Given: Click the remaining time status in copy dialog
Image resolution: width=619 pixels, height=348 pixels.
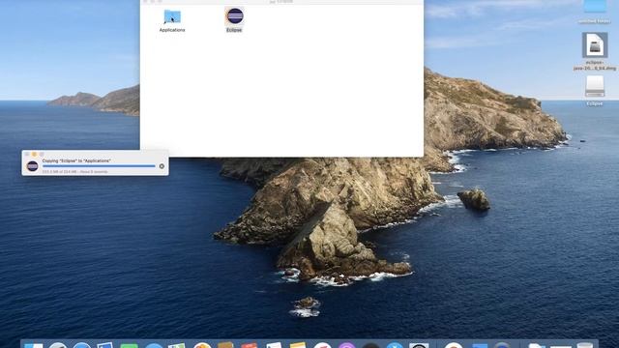Looking at the screenshot, I should point(74,172).
